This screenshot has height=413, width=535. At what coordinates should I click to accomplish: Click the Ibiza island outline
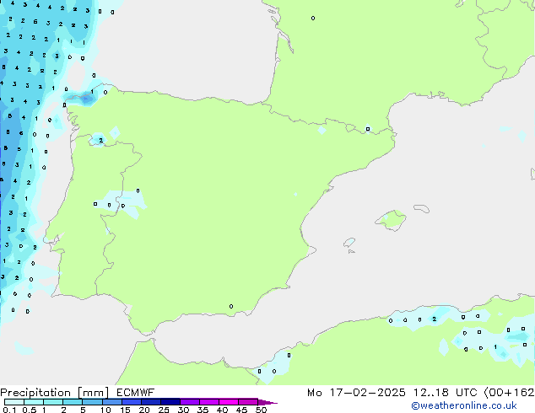coord(349,243)
